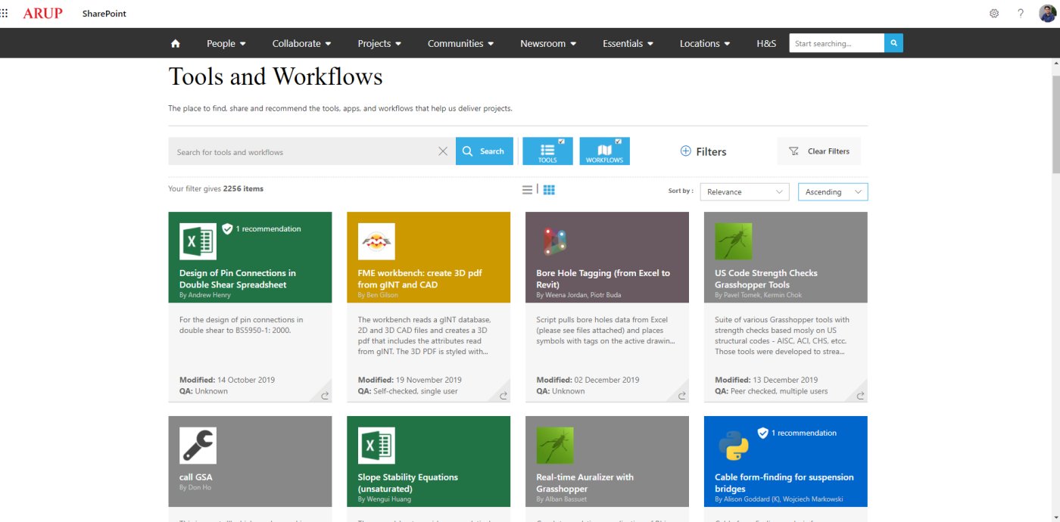Expand the Projects menu
Image resolution: width=1060 pixels, height=522 pixels.
point(379,43)
